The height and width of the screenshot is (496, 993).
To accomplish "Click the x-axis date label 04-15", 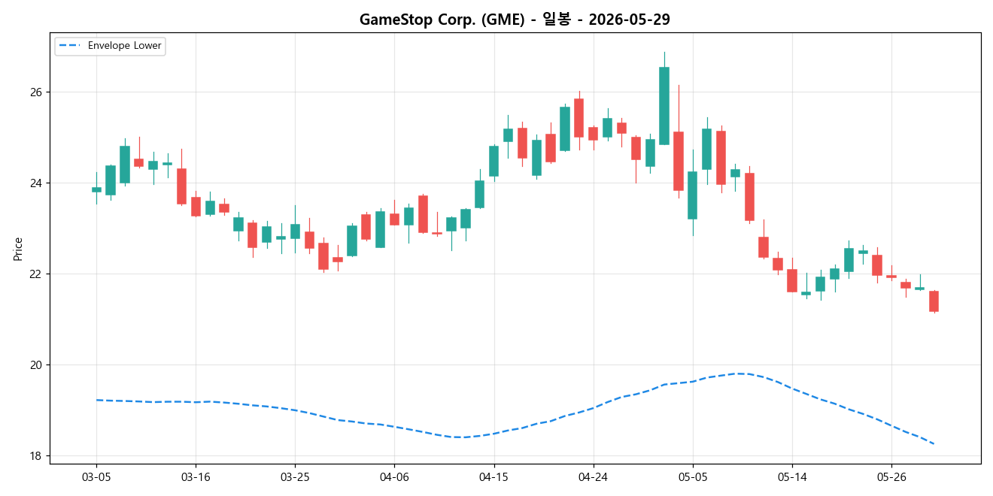I will pyautogui.click(x=493, y=476).
